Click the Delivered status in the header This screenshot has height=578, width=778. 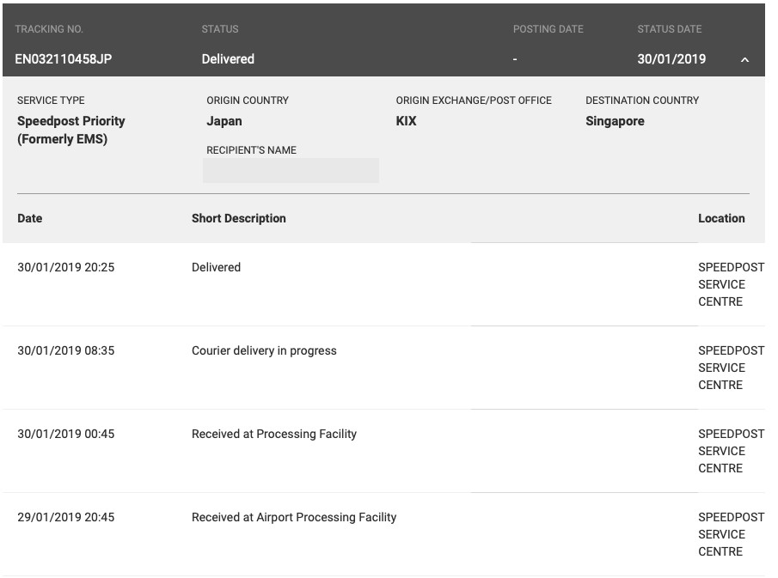point(228,59)
